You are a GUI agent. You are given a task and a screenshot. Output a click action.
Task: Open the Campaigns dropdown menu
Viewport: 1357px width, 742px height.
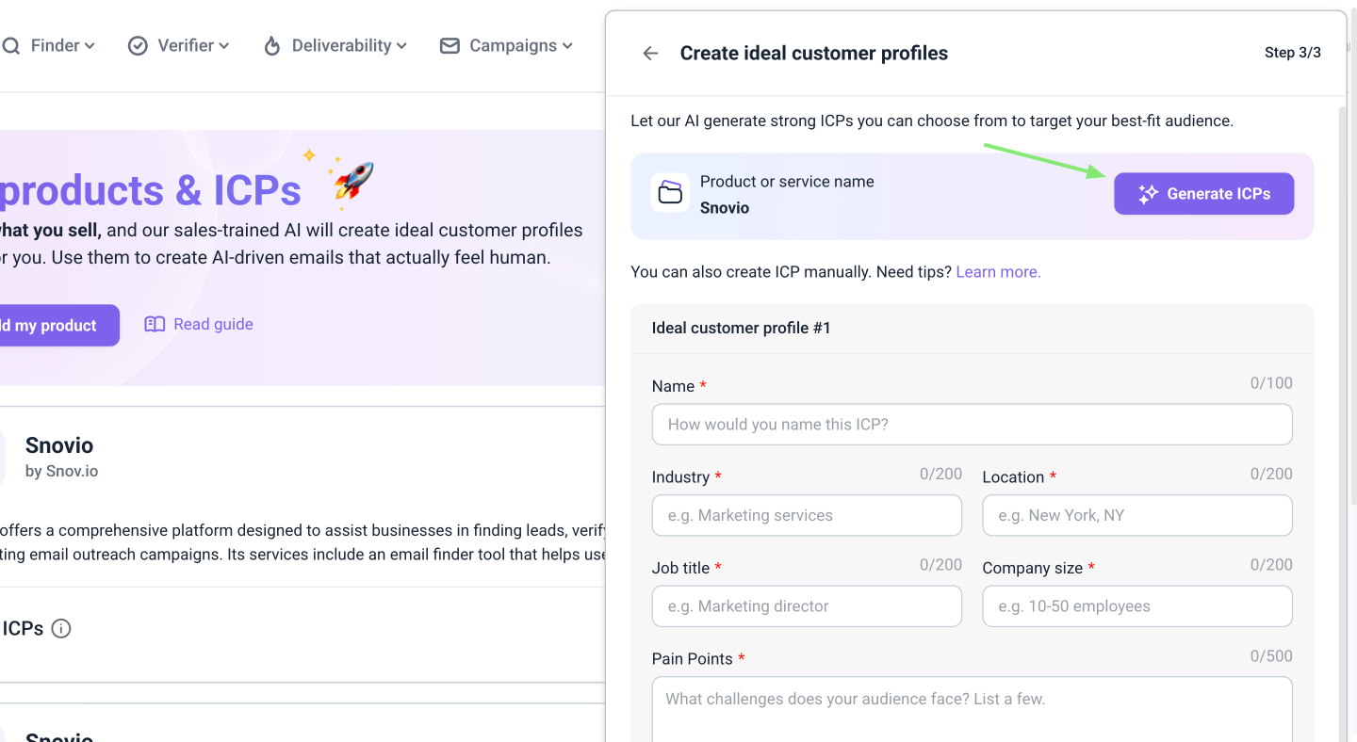(x=507, y=45)
